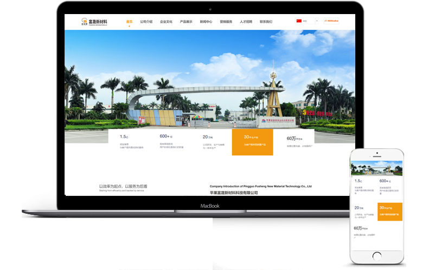The height and width of the screenshot is (270, 435).
Task: Open the 联系我们 contact page
Action: pyautogui.click(x=266, y=22)
